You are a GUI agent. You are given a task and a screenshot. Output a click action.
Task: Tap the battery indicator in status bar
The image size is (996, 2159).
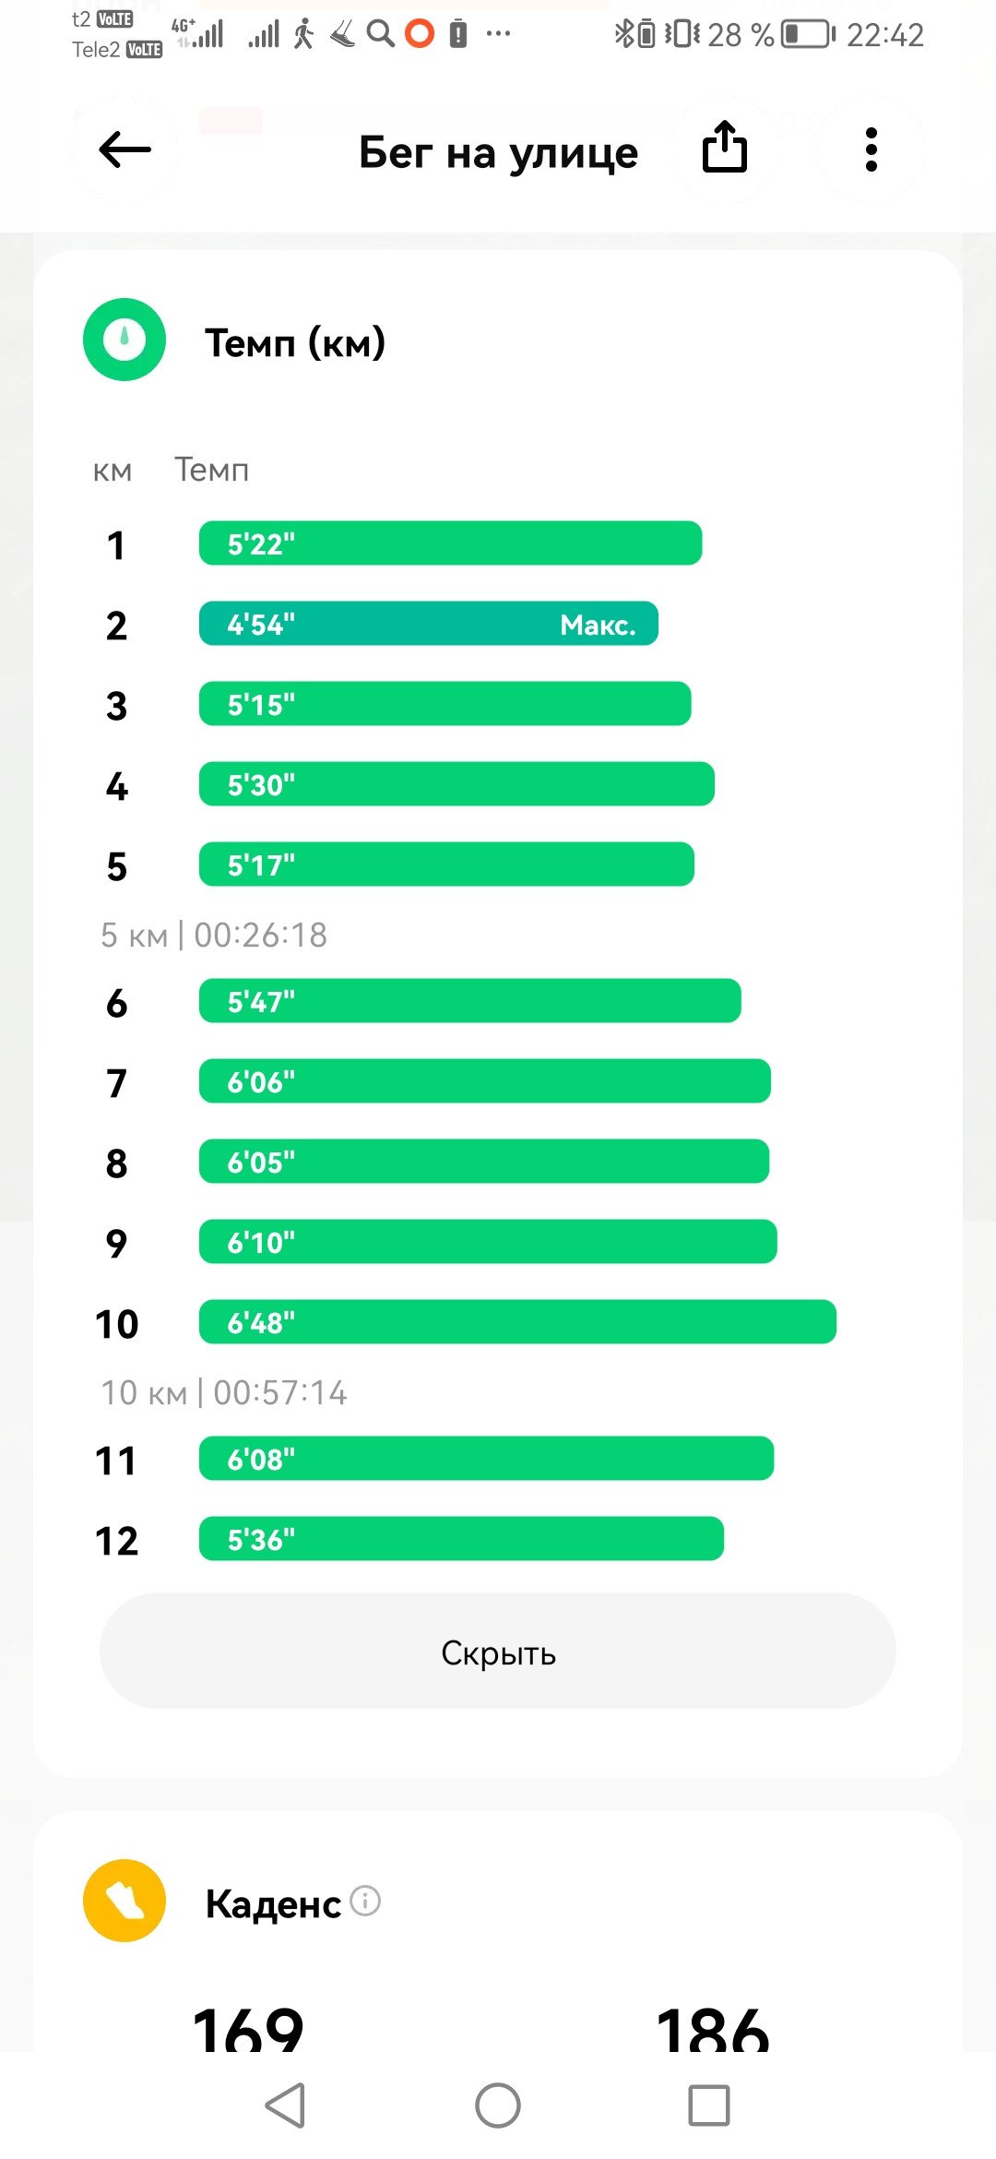click(808, 35)
